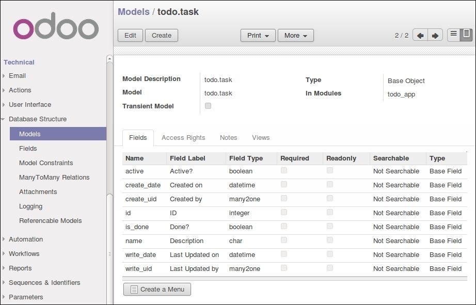The image size is (476, 305).
Task: Follow the Models breadcrumb link
Action: click(x=134, y=12)
